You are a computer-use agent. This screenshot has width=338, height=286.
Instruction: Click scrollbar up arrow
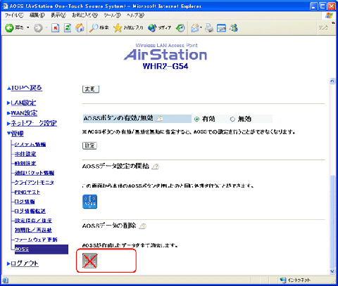(x=332, y=81)
